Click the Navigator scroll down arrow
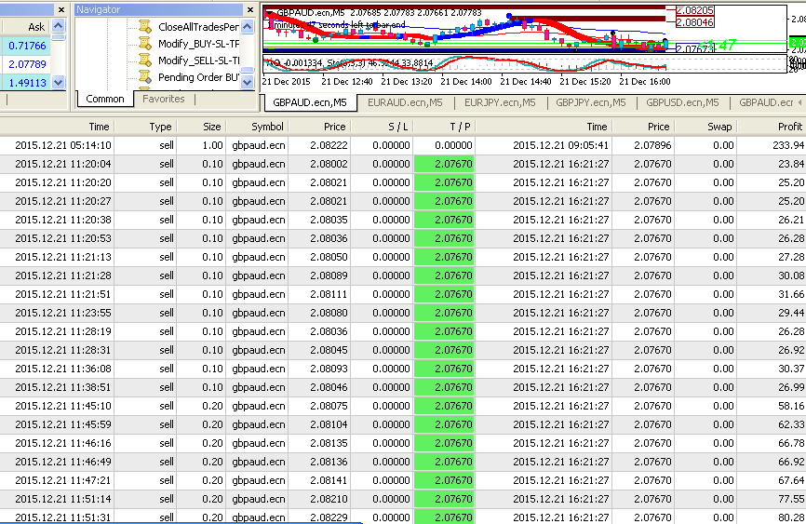The height and width of the screenshot is (524, 806). [x=248, y=82]
